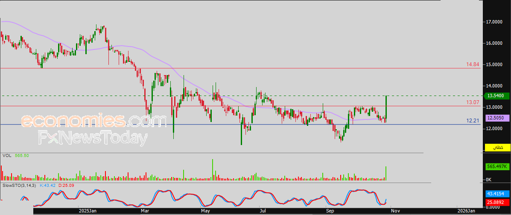The height and width of the screenshot is (215, 511).
Task: Click the red D:25.09 stochastic value
Action: pyautogui.click(x=67, y=186)
